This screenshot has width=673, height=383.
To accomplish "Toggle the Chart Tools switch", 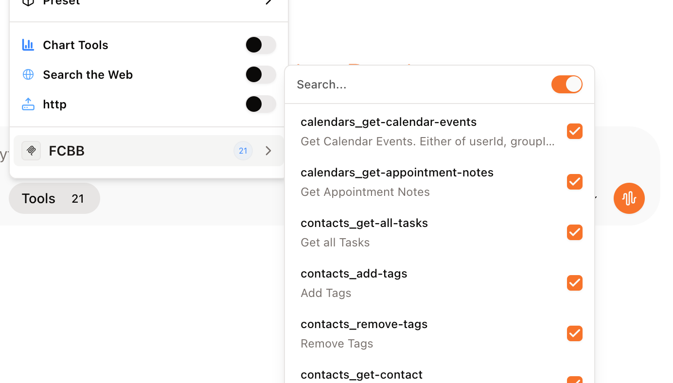I will (x=260, y=45).
